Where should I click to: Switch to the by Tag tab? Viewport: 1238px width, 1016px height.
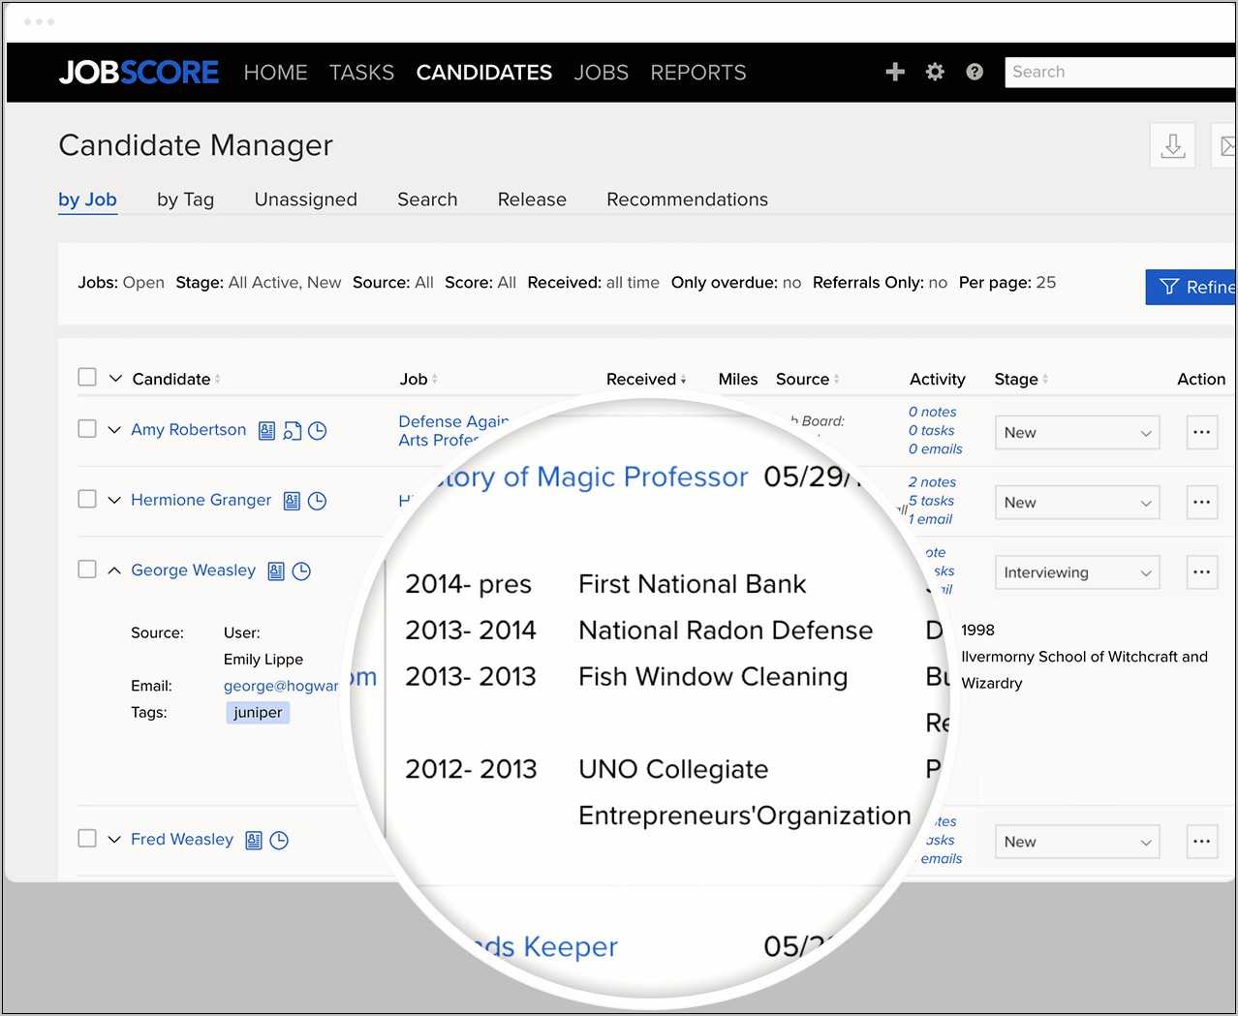pyautogui.click(x=185, y=200)
